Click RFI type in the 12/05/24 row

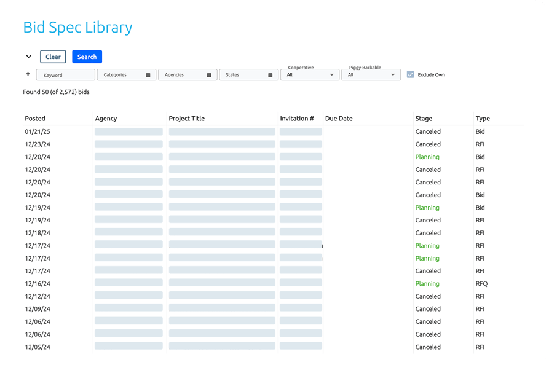pos(480,347)
